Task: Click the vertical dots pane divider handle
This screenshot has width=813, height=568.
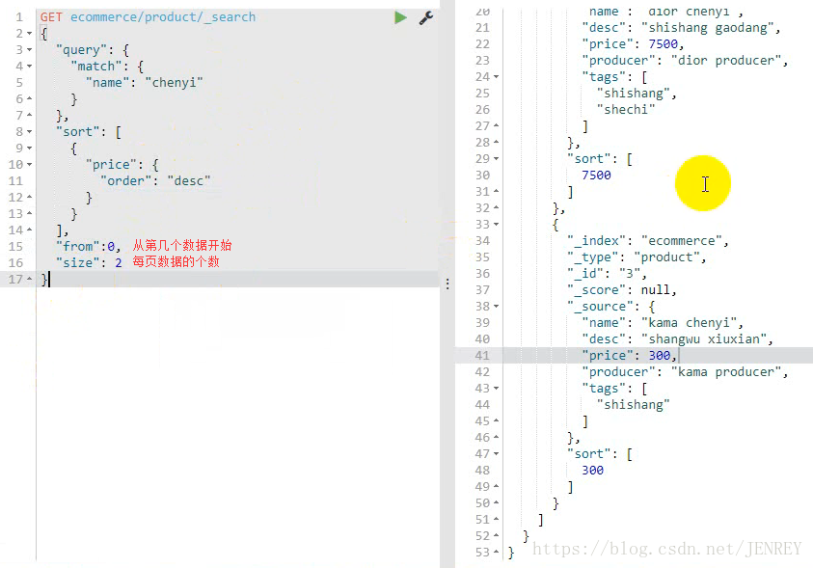Action: pos(447,284)
